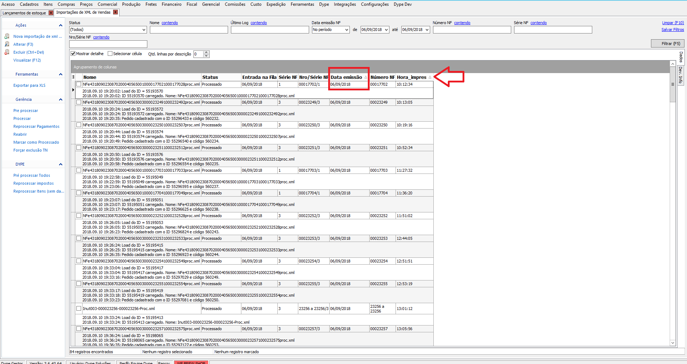Screen dimensions: 687x364
Task: Click Salvar Filtros link
Action: click(x=673, y=30)
